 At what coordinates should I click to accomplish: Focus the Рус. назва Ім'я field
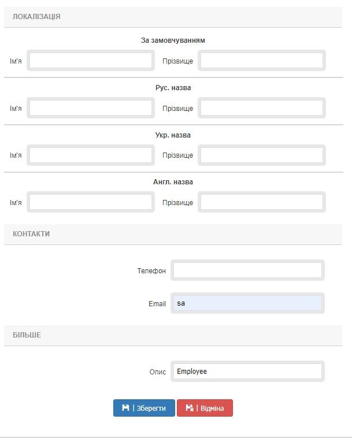pyautogui.click(x=91, y=108)
